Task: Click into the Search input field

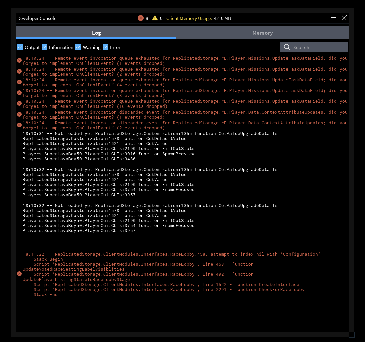Action: 319,47
